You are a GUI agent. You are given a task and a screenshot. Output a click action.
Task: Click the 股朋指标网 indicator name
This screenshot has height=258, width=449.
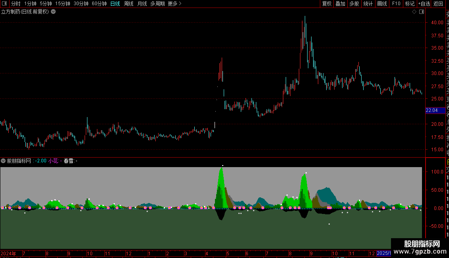[19, 161]
